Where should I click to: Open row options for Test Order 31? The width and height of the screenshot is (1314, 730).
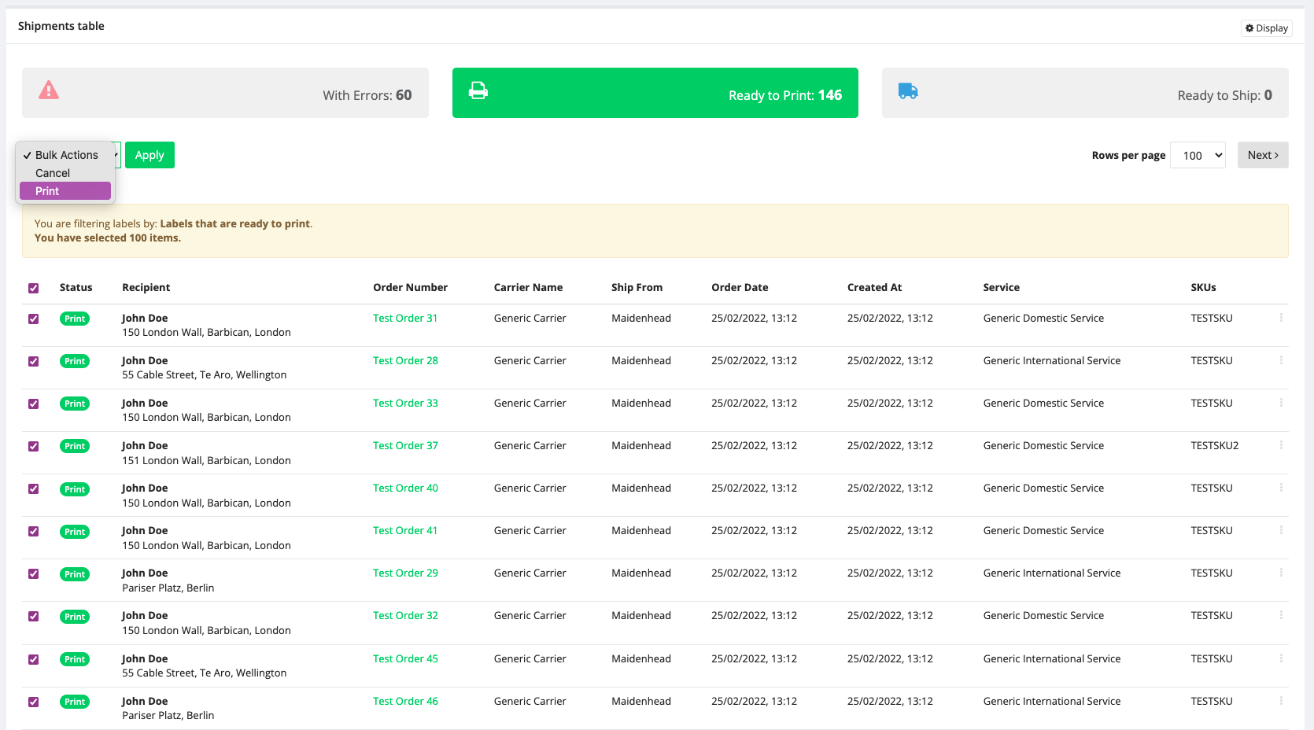click(1281, 318)
